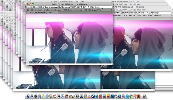This screenshot has height=100, width=173.
Task: Launch Google Chrome from the Dock
Action: 131,96
